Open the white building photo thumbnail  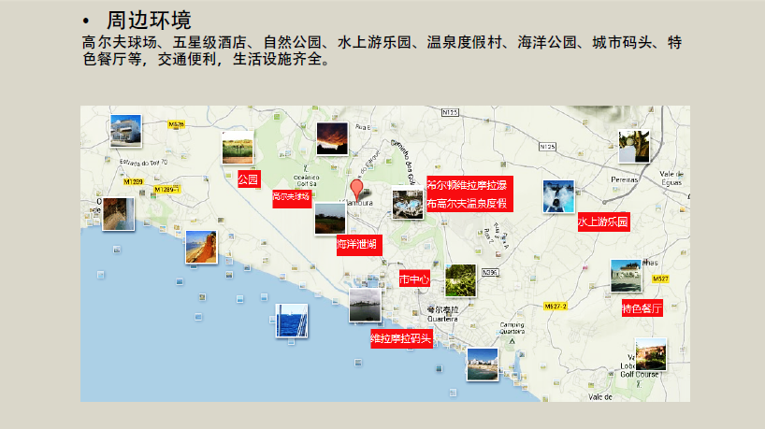click(126, 131)
